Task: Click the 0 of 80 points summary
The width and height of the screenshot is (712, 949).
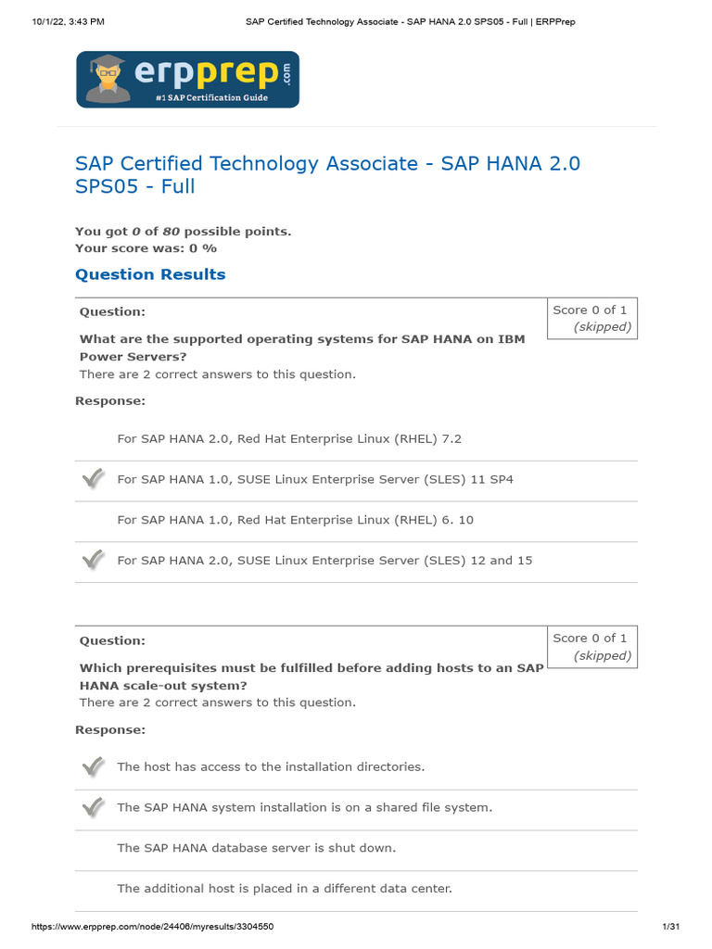Action: (x=183, y=231)
